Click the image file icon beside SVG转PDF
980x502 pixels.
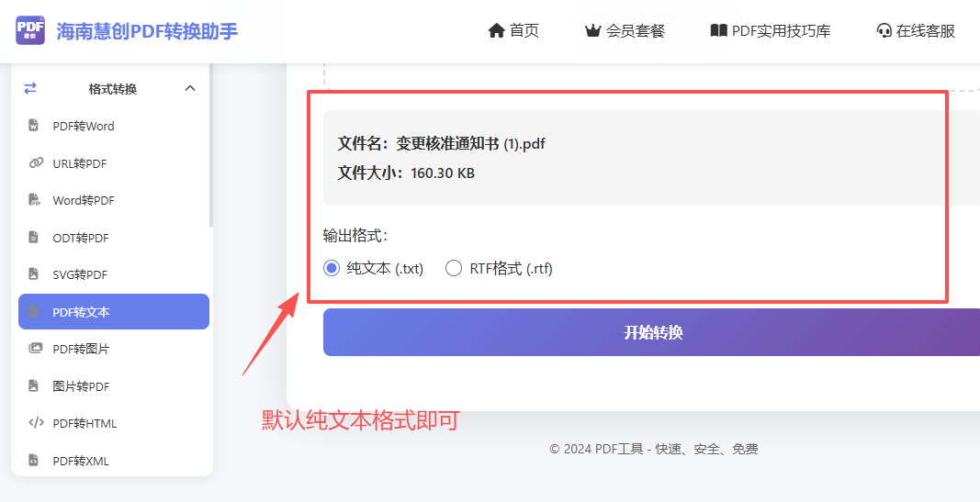pos(34,274)
